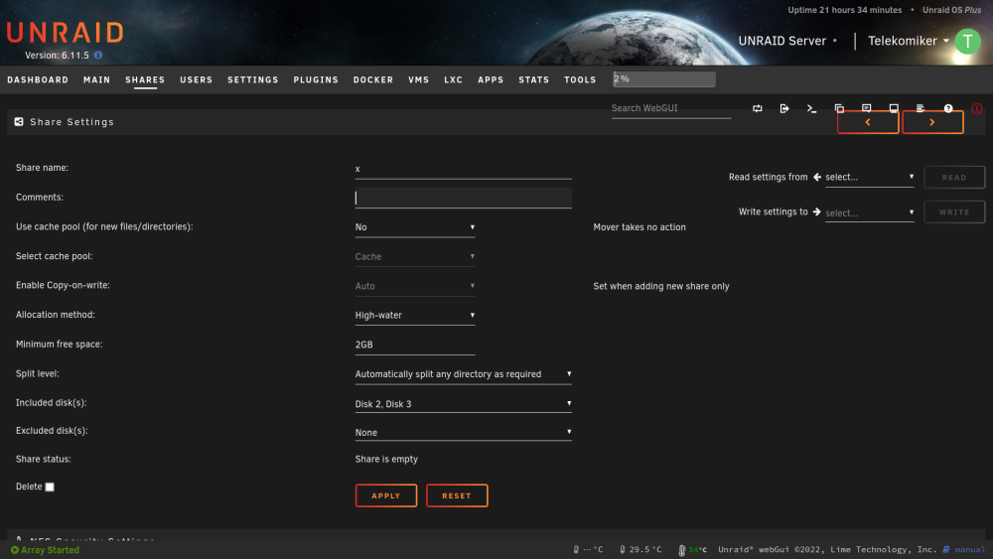Open the Settings tab
The image size is (993, 559).
click(x=253, y=79)
